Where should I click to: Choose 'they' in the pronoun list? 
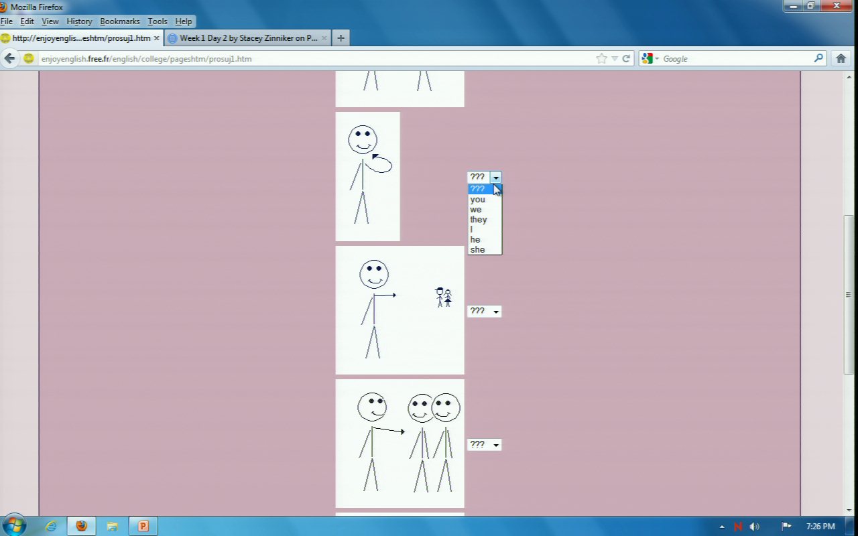[x=479, y=220]
